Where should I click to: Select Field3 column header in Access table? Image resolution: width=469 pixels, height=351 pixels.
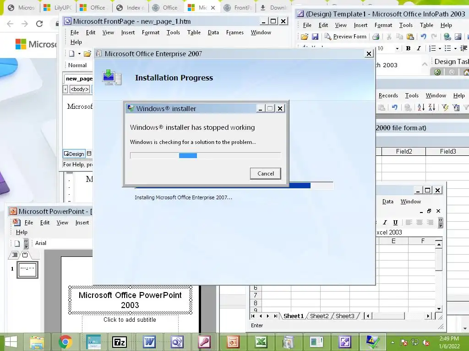(447, 152)
